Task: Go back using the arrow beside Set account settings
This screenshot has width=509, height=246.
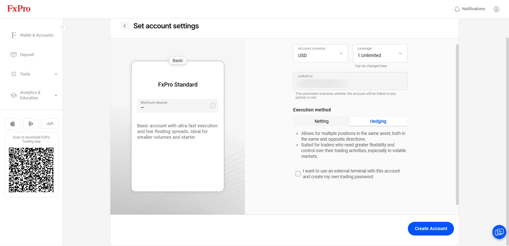Action: pos(125,26)
